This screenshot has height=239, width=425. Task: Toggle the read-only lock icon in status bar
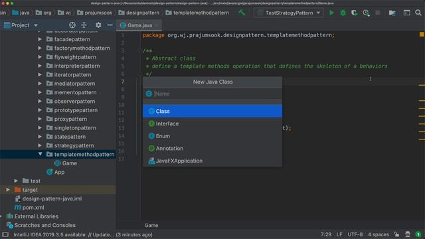pos(396,234)
